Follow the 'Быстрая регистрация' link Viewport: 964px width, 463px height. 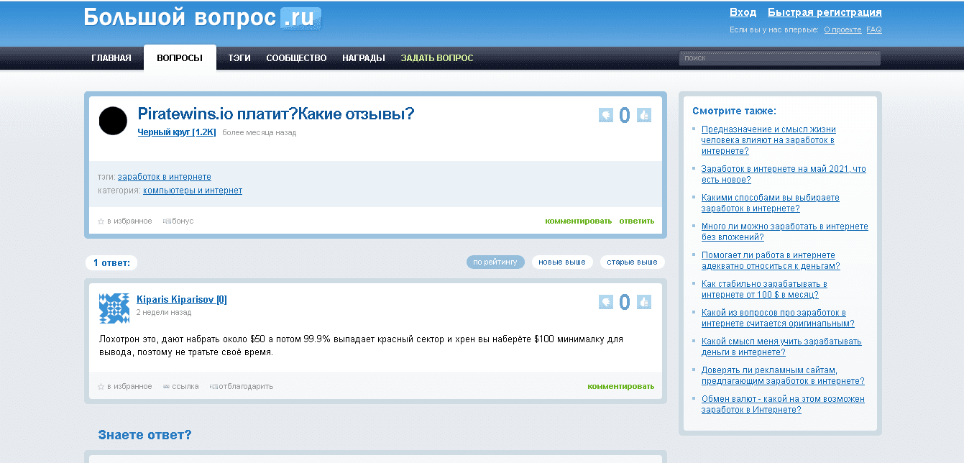(x=825, y=12)
